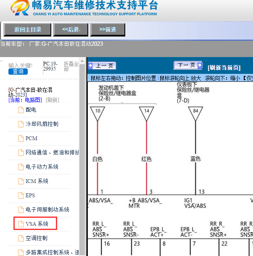This screenshot has width=253, height=256.
Task: Click the right arrow icon on 下一页
Action: click(x=200, y=65)
